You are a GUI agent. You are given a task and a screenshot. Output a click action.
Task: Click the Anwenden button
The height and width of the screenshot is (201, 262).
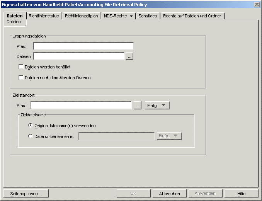coord(205,194)
